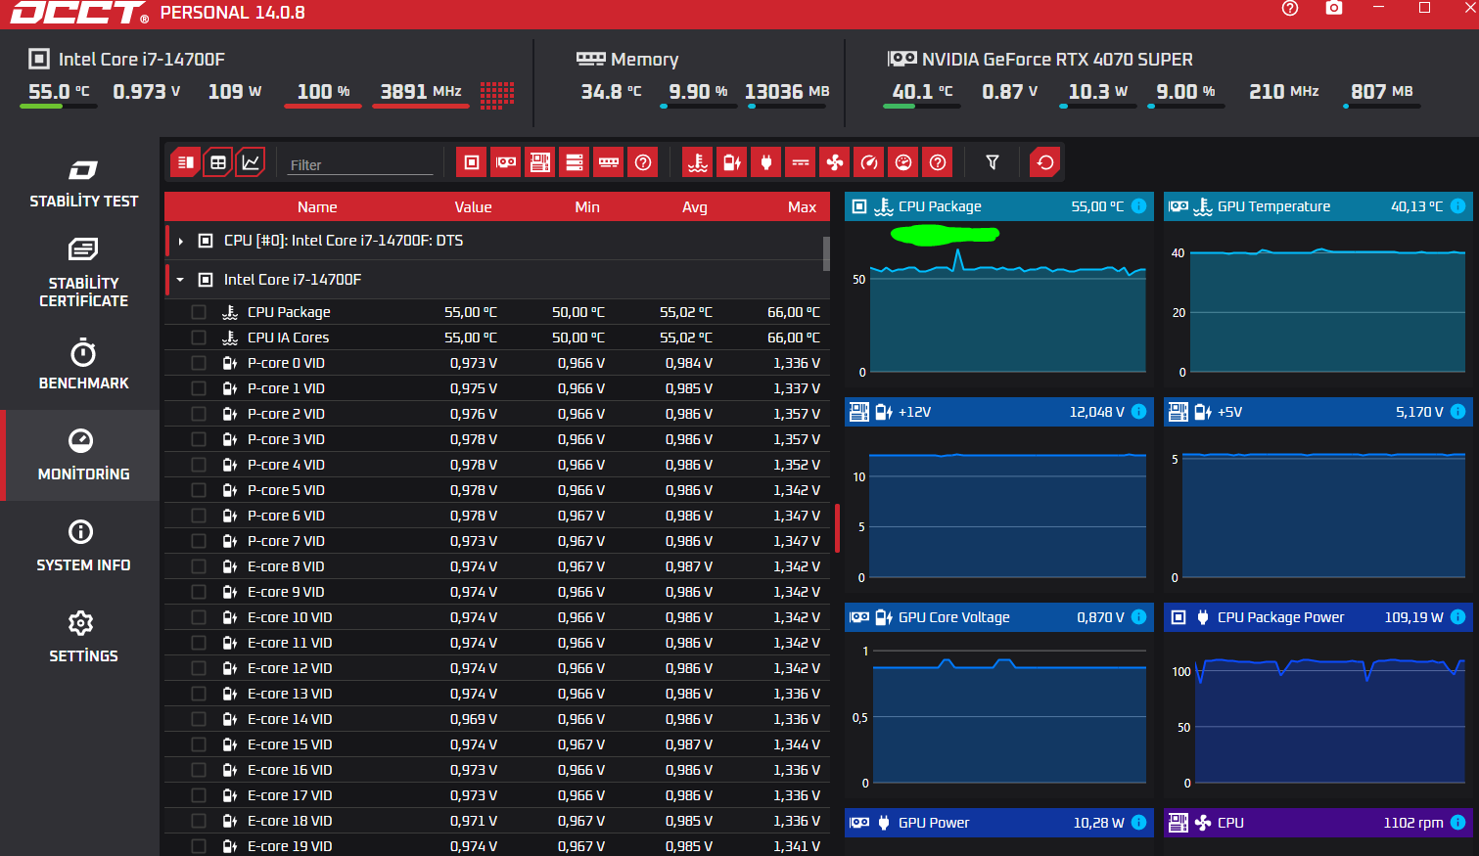Collapse the Intel Core i7-14700F group

click(x=181, y=280)
